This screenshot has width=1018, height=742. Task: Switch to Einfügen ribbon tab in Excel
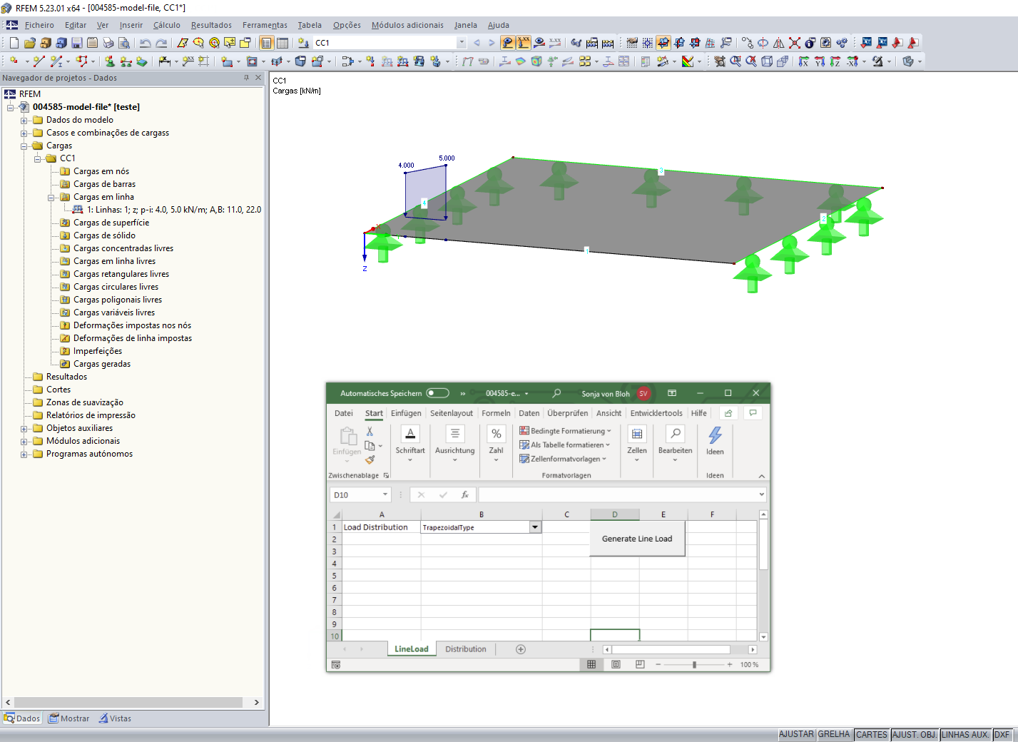tap(406, 413)
